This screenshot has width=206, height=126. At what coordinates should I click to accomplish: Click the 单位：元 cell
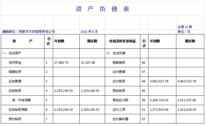tap(184, 32)
